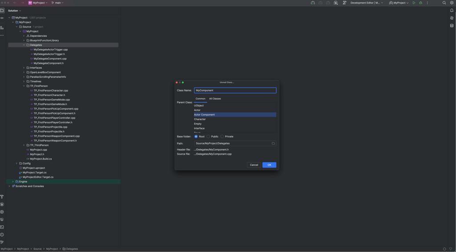Open the MyProject project dropdown in title bar
Screen dimensions: 456x252
38,3
